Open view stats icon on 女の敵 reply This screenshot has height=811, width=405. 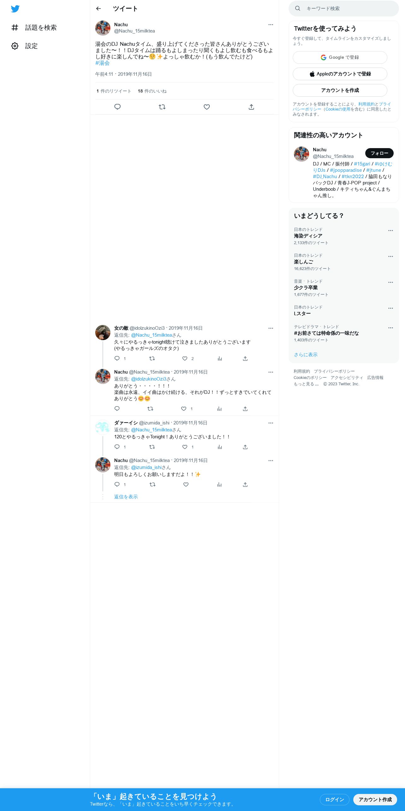pos(220,358)
